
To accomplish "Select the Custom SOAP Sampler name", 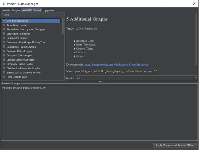I will click(x=20, y=55).
